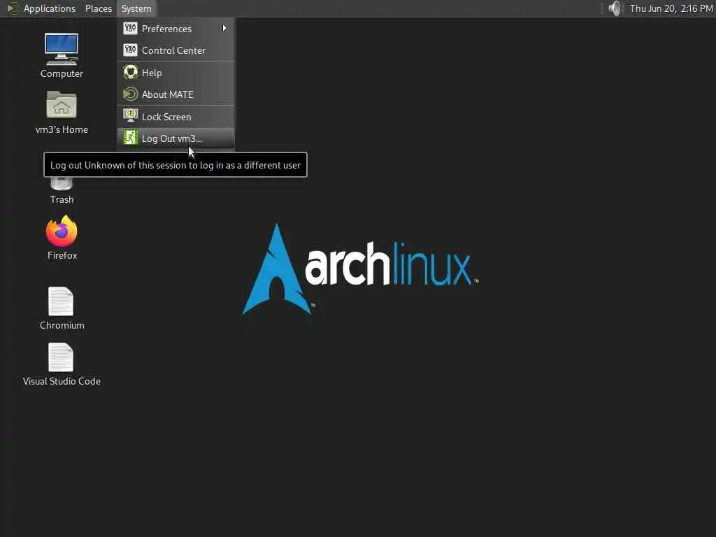Click the vm3's Home label
This screenshot has width=716, height=537.
pos(62,129)
